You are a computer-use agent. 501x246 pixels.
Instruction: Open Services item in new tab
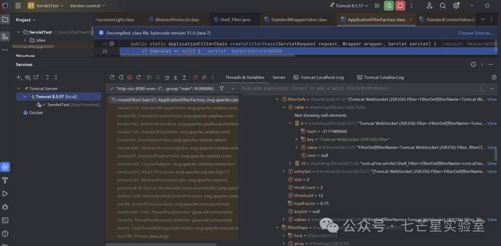[36, 77]
